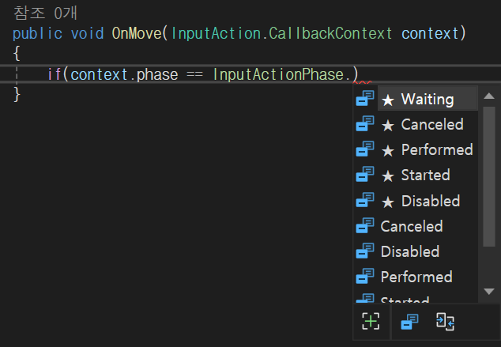Viewport: 501px width, 347px height.
Task: Toggle enum member filter in IntelliSense footer
Action: [x=409, y=322]
